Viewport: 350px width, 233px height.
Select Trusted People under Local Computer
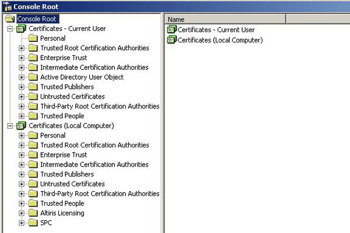point(62,203)
